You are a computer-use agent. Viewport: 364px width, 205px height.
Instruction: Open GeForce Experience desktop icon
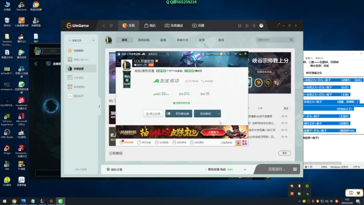point(7,119)
